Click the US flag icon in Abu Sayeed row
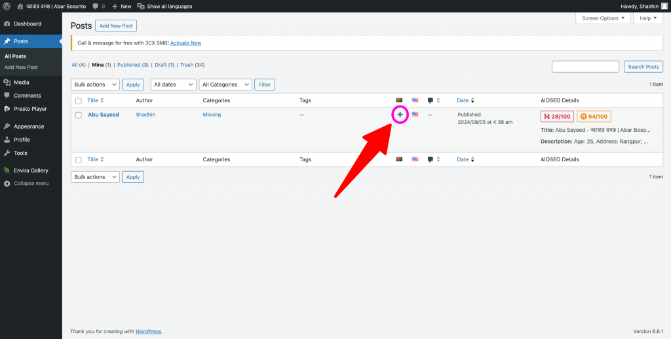Image resolution: width=671 pixels, height=339 pixels. pos(415,115)
